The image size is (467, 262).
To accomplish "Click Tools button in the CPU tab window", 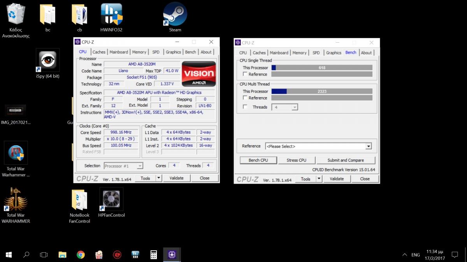I will (x=146, y=178).
